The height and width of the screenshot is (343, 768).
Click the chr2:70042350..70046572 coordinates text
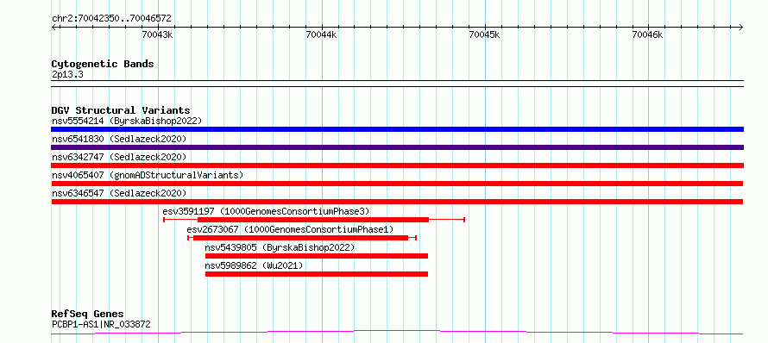pyautogui.click(x=111, y=19)
